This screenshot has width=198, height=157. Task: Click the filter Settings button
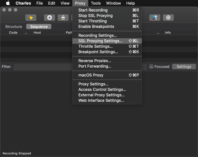pos(184,67)
